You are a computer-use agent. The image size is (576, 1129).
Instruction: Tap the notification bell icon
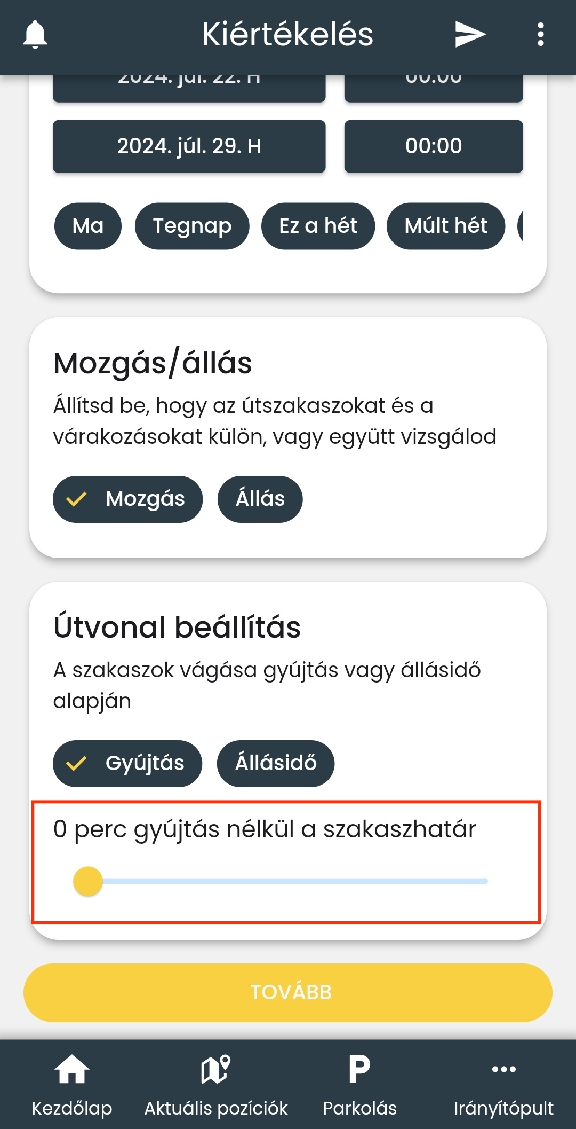[x=35, y=35]
